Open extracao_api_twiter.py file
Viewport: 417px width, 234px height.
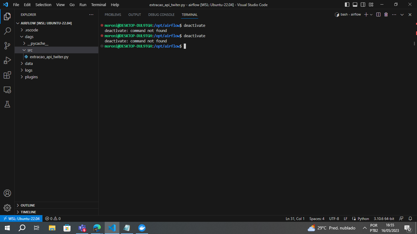pyautogui.click(x=56, y=57)
